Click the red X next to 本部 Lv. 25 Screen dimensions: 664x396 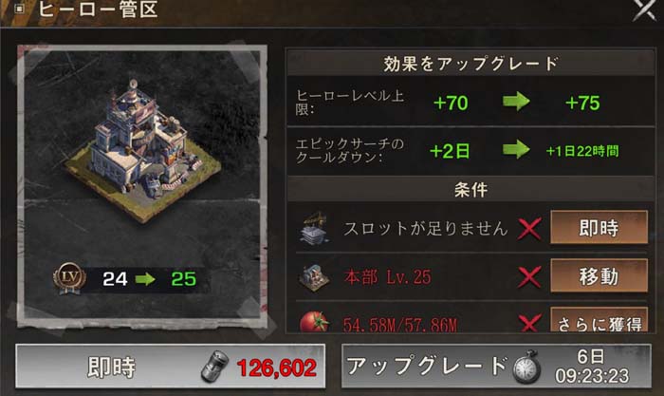[529, 277]
